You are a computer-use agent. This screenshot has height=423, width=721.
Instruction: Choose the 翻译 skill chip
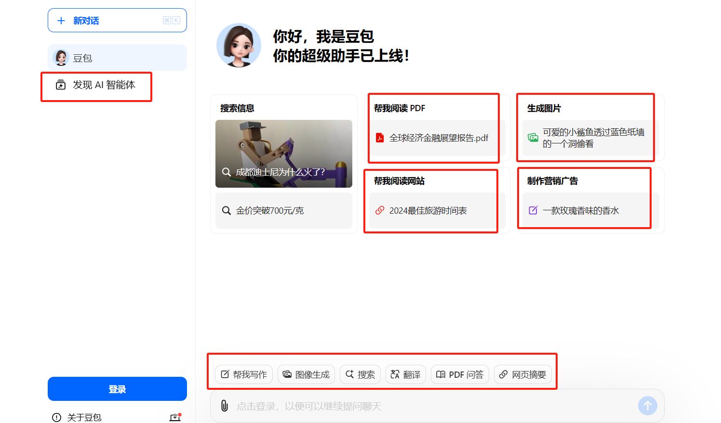pos(405,374)
